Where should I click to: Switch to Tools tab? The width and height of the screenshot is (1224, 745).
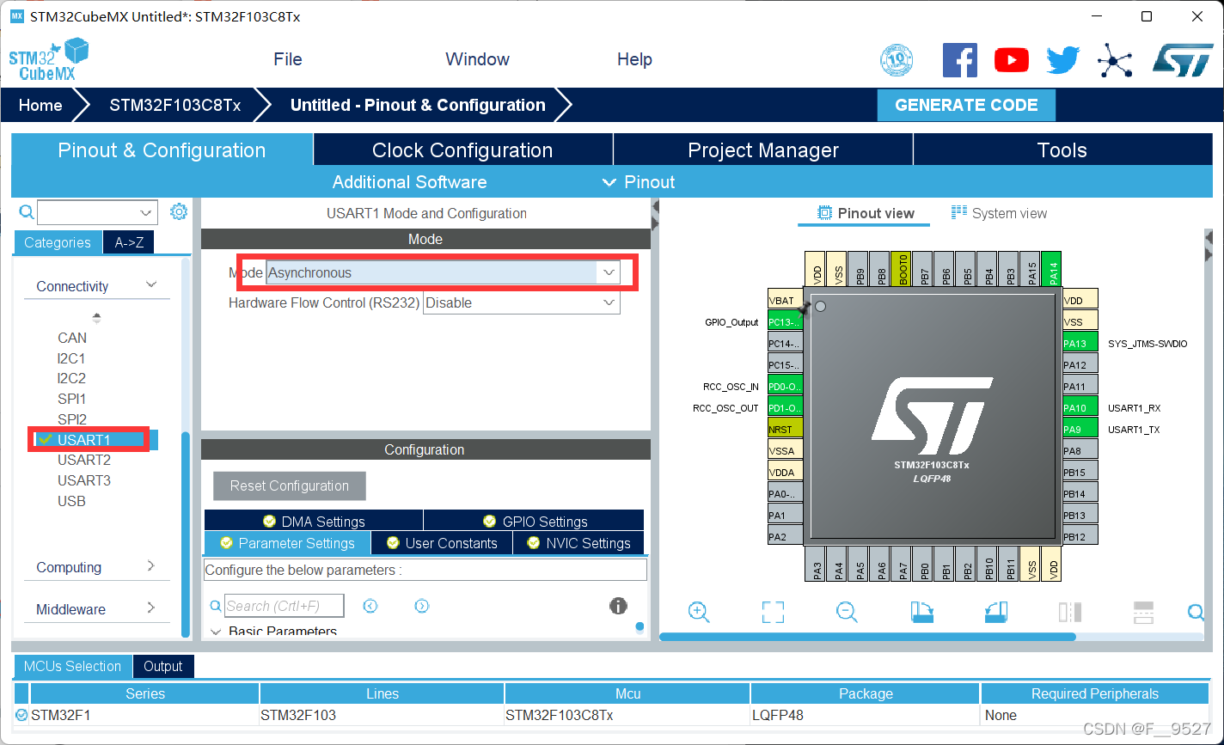click(1062, 150)
